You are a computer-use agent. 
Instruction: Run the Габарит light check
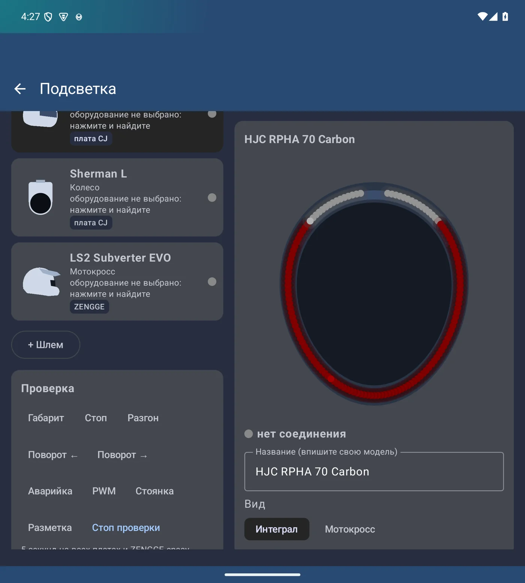point(46,418)
